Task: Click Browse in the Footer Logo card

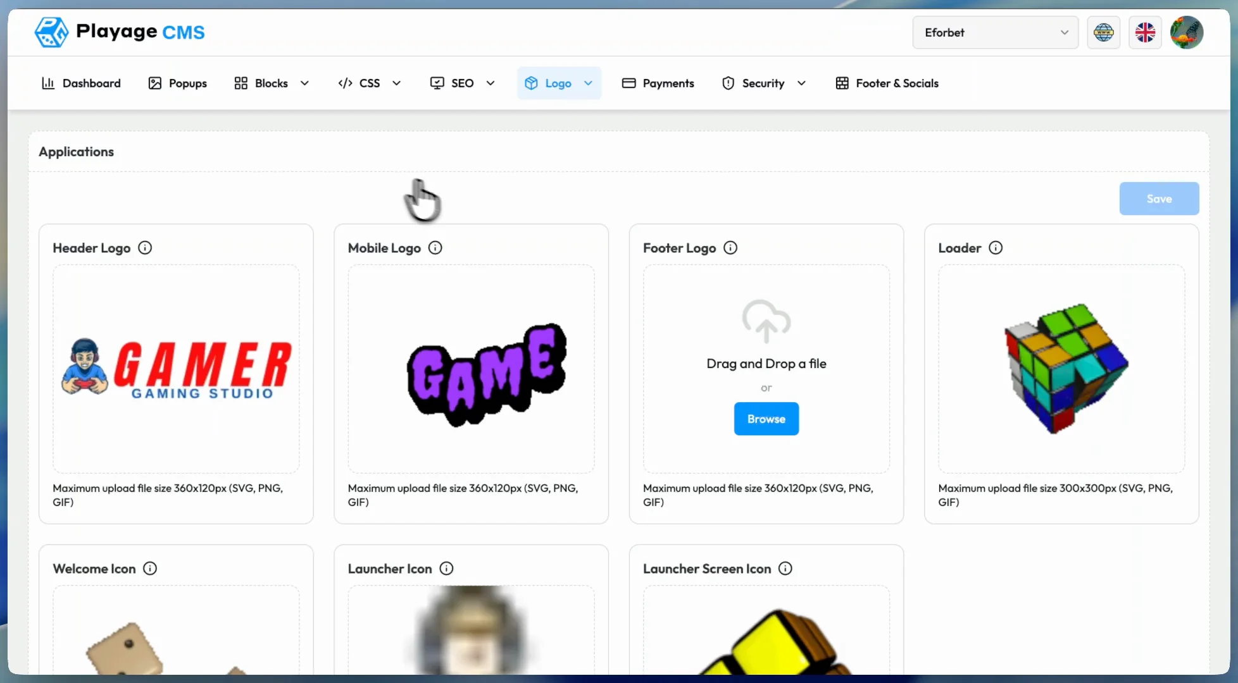Action: click(x=766, y=419)
